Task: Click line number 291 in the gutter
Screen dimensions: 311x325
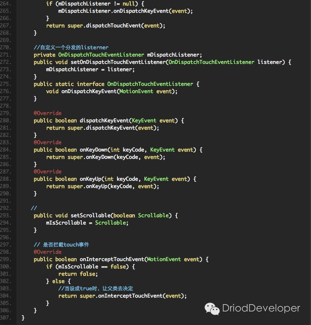Action: tap(5, 201)
